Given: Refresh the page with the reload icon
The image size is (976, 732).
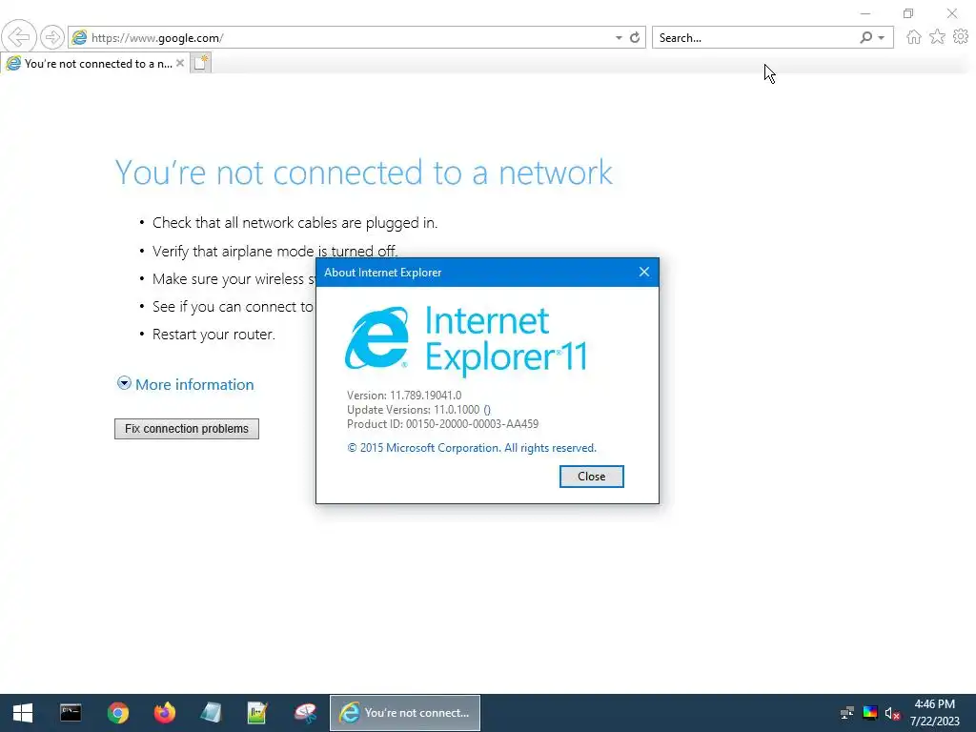Looking at the screenshot, I should click(x=635, y=38).
